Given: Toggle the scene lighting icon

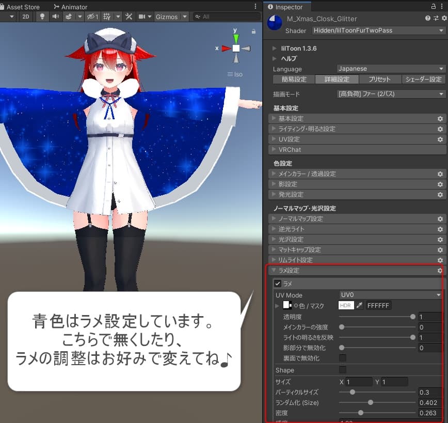Looking at the screenshot, I should pyautogui.click(x=41, y=17).
